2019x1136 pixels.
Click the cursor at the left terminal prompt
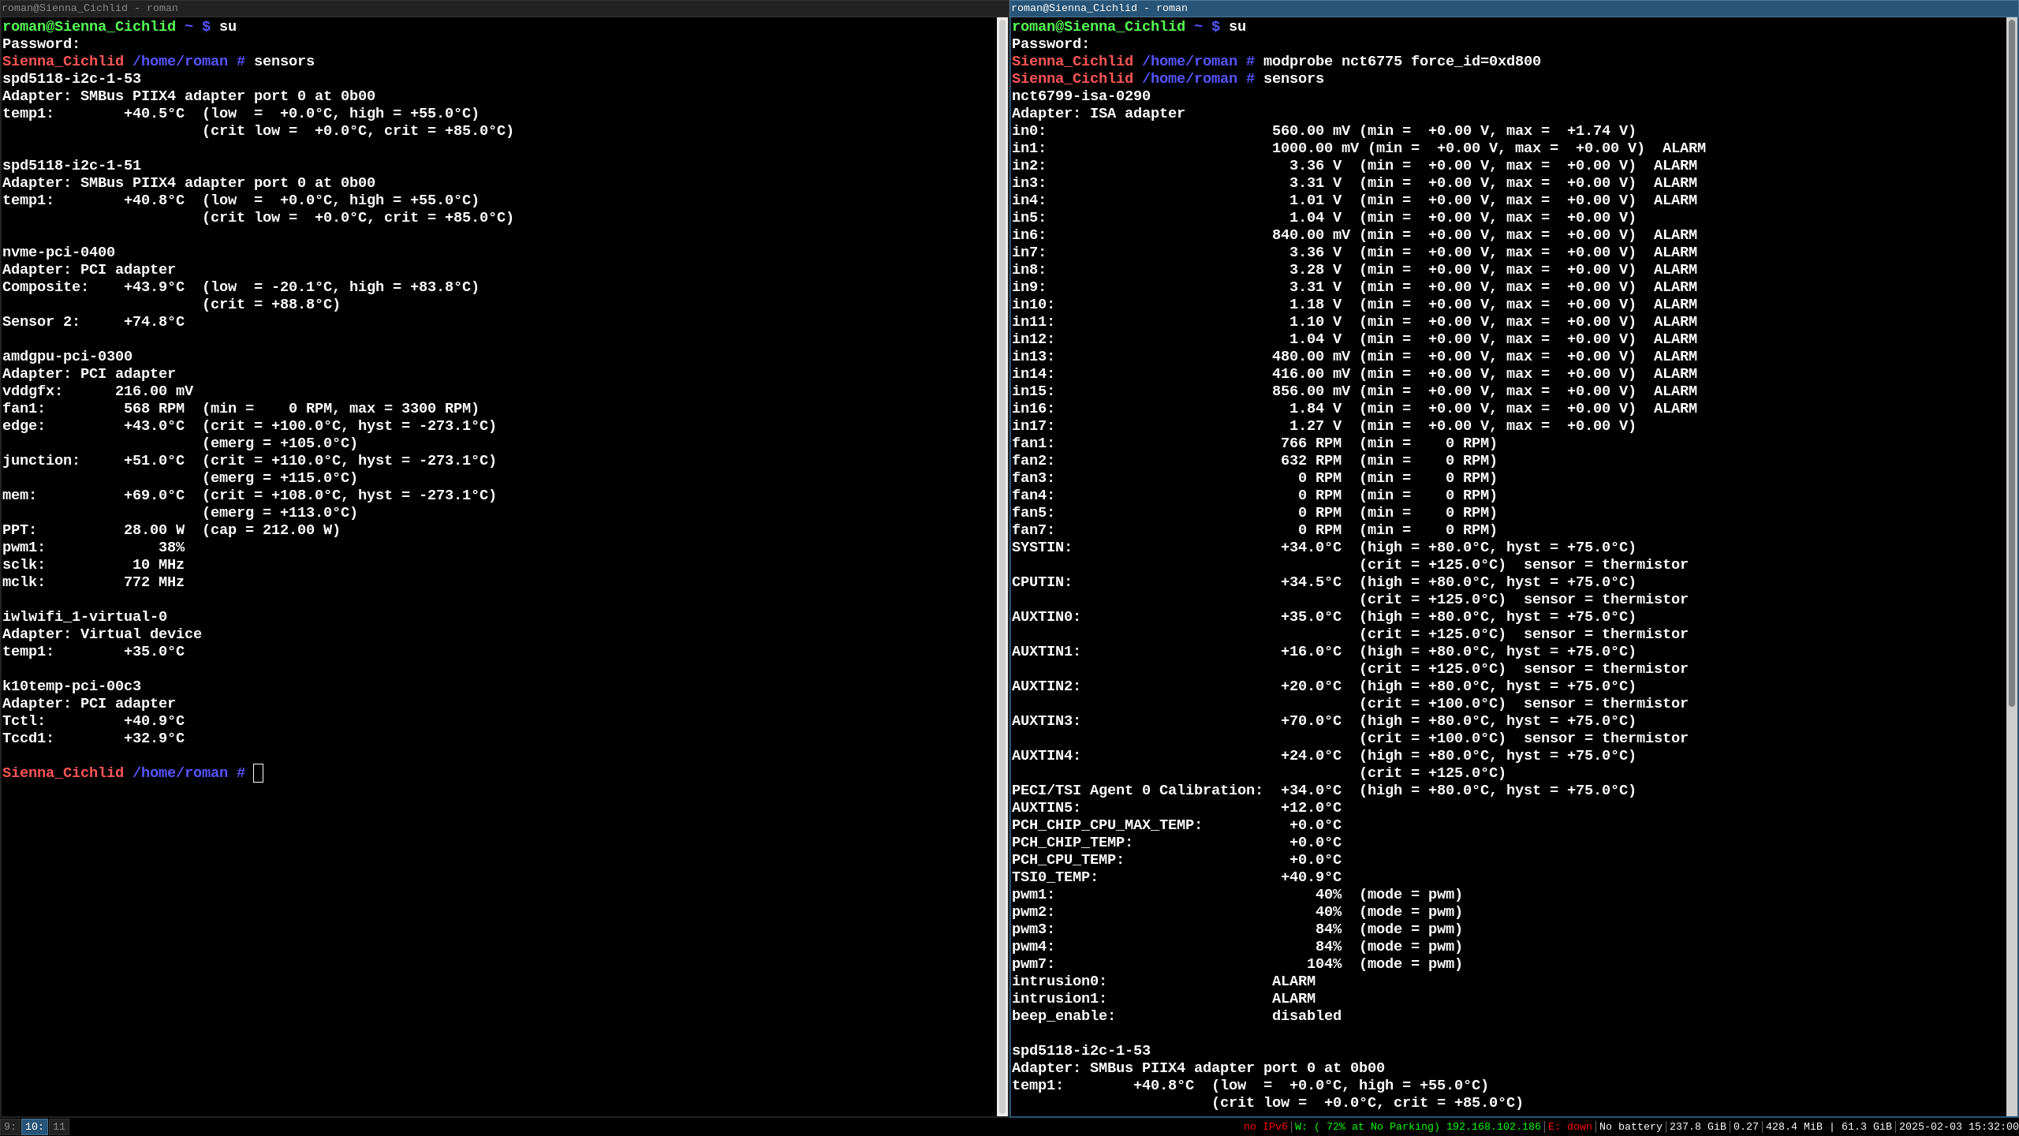pos(258,773)
